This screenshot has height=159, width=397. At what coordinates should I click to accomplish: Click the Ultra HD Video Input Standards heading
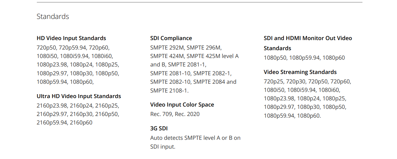tap(79, 96)
